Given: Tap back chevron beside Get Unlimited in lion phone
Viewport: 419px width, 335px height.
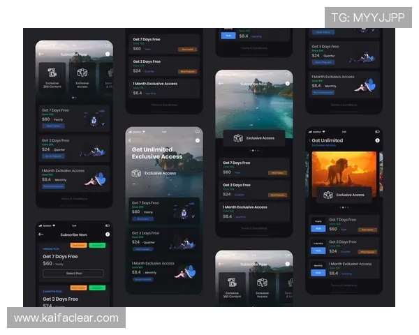Looking at the screenshot, I should click(x=309, y=140).
